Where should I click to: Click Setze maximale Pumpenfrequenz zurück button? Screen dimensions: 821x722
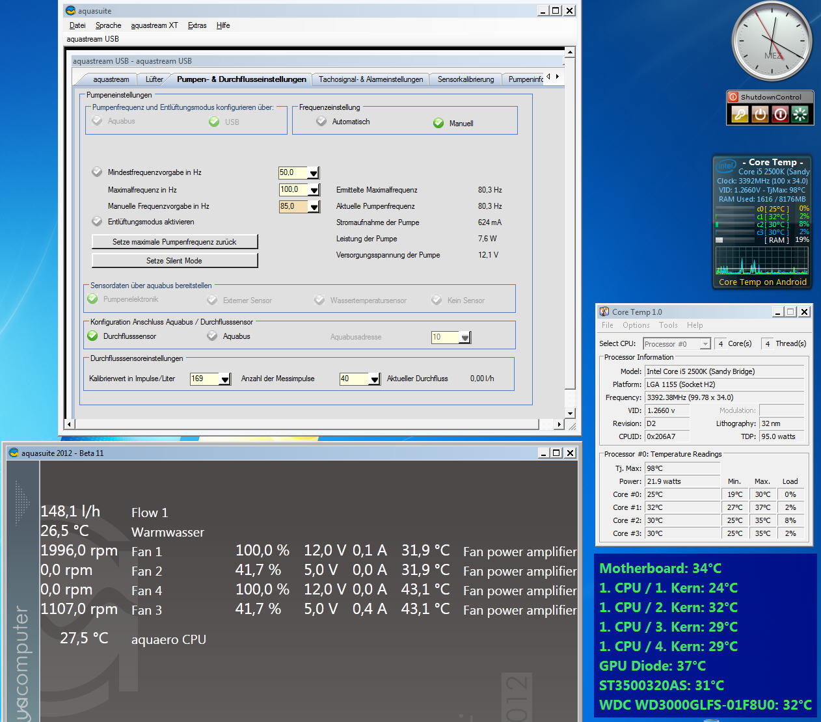pyautogui.click(x=174, y=241)
